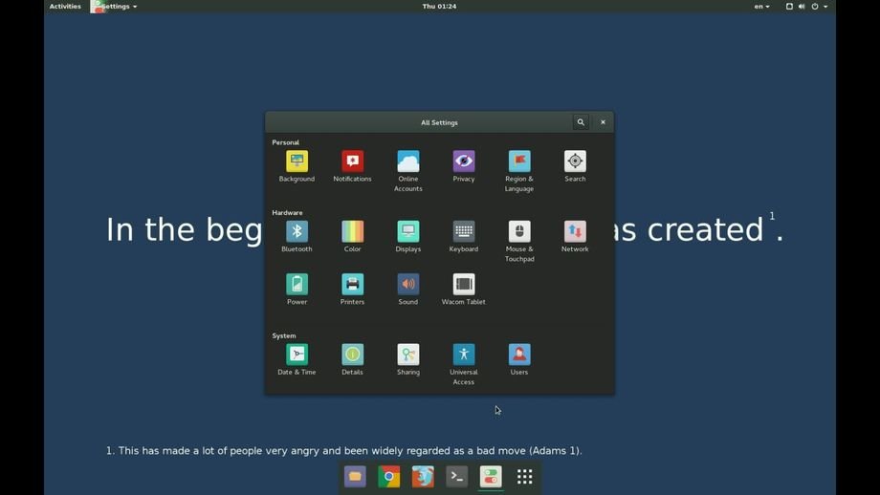Close the All Settings window
Image resolution: width=880 pixels, height=495 pixels.
[603, 122]
